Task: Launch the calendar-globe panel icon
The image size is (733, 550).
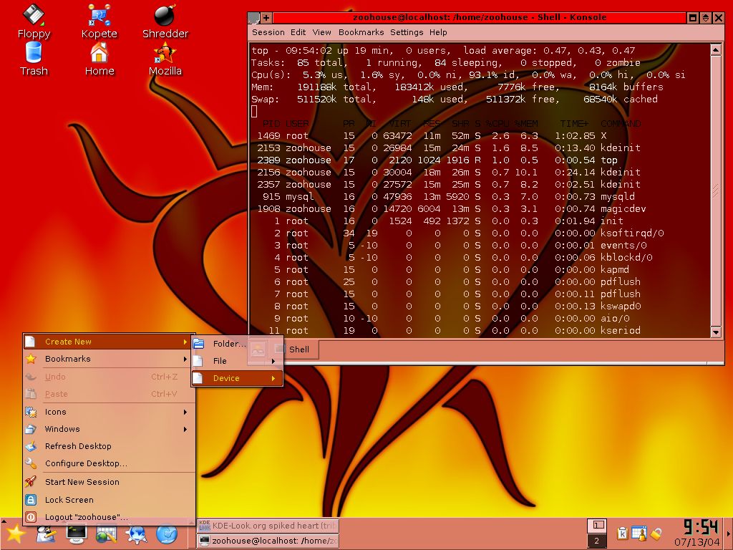Action: click(x=106, y=534)
